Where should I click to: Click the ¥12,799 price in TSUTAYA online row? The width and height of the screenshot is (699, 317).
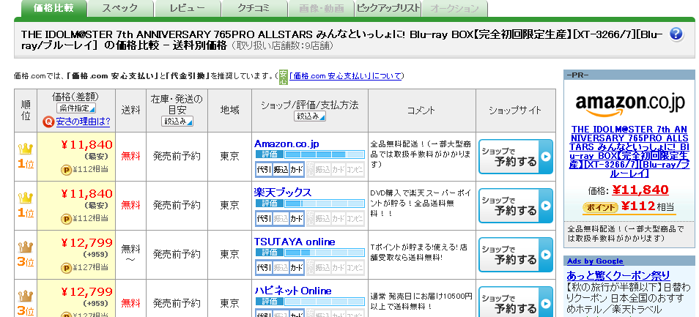point(86,242)
